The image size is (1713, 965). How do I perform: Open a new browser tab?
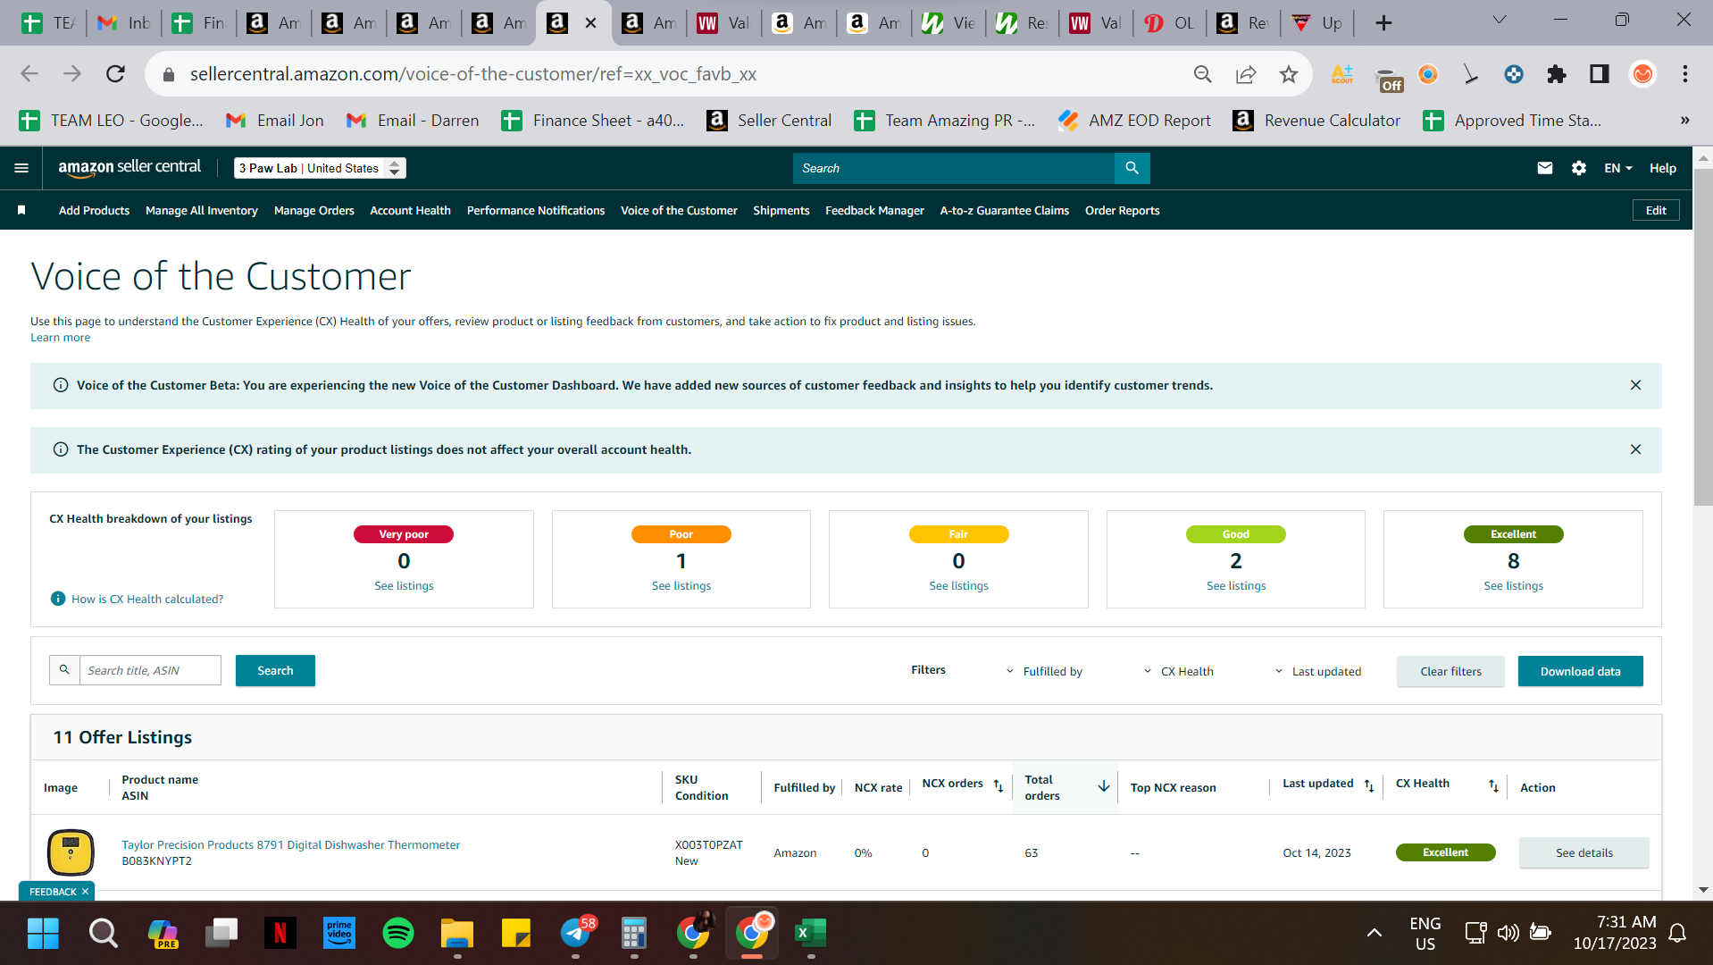pyautogui.click(x=1383, y=23)
